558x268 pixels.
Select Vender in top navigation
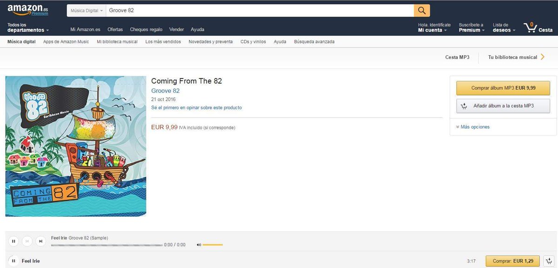point(177,29)
